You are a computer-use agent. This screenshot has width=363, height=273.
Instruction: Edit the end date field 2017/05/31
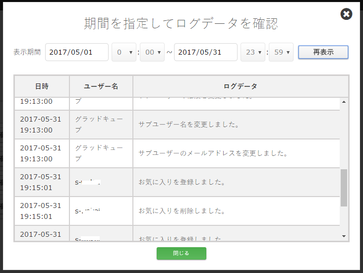[206, 52]
